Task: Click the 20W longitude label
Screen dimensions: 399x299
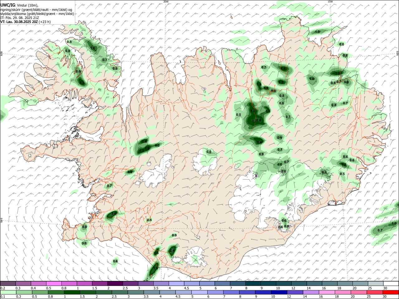Action: point(166,2)
